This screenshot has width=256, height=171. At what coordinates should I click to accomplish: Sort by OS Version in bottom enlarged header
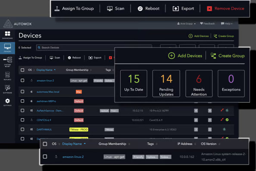coord(210,144)
